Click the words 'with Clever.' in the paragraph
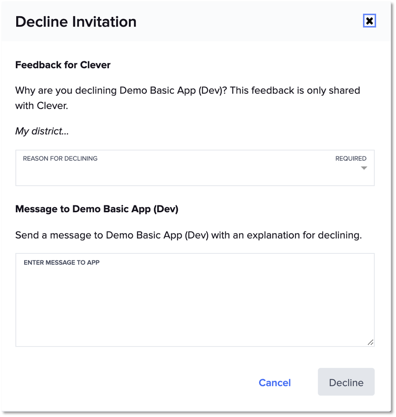Viewport: 396px width, 417px height. coord(42,106)
